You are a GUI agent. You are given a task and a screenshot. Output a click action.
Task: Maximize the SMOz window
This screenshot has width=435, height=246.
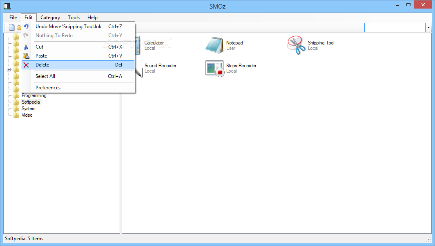coord(408,5)
